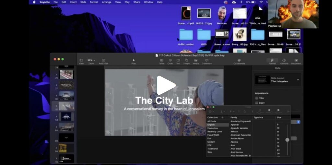Enable the Body appearance checkbox
The height and width of the screenshot is (165, 332).
pyautogui.click(x=257, y=103)
